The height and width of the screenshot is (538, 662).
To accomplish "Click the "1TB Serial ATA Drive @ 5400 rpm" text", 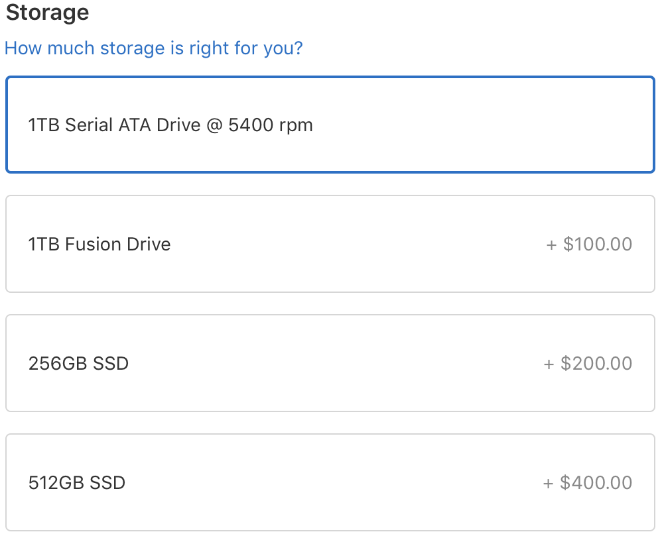I will 170,125.
